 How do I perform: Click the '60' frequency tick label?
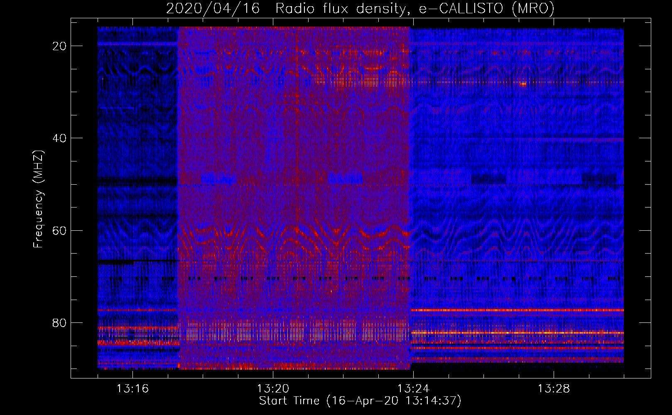coord(59,231)
